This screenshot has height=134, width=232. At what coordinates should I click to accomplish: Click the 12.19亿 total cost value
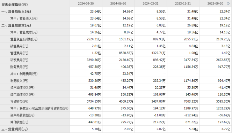point(128,25)
